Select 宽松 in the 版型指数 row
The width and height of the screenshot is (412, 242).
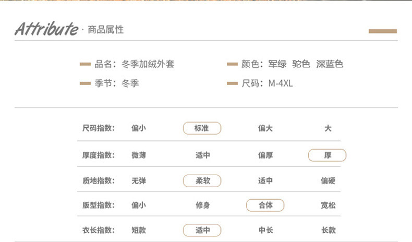pyautogui.click(x=328, y=205)
